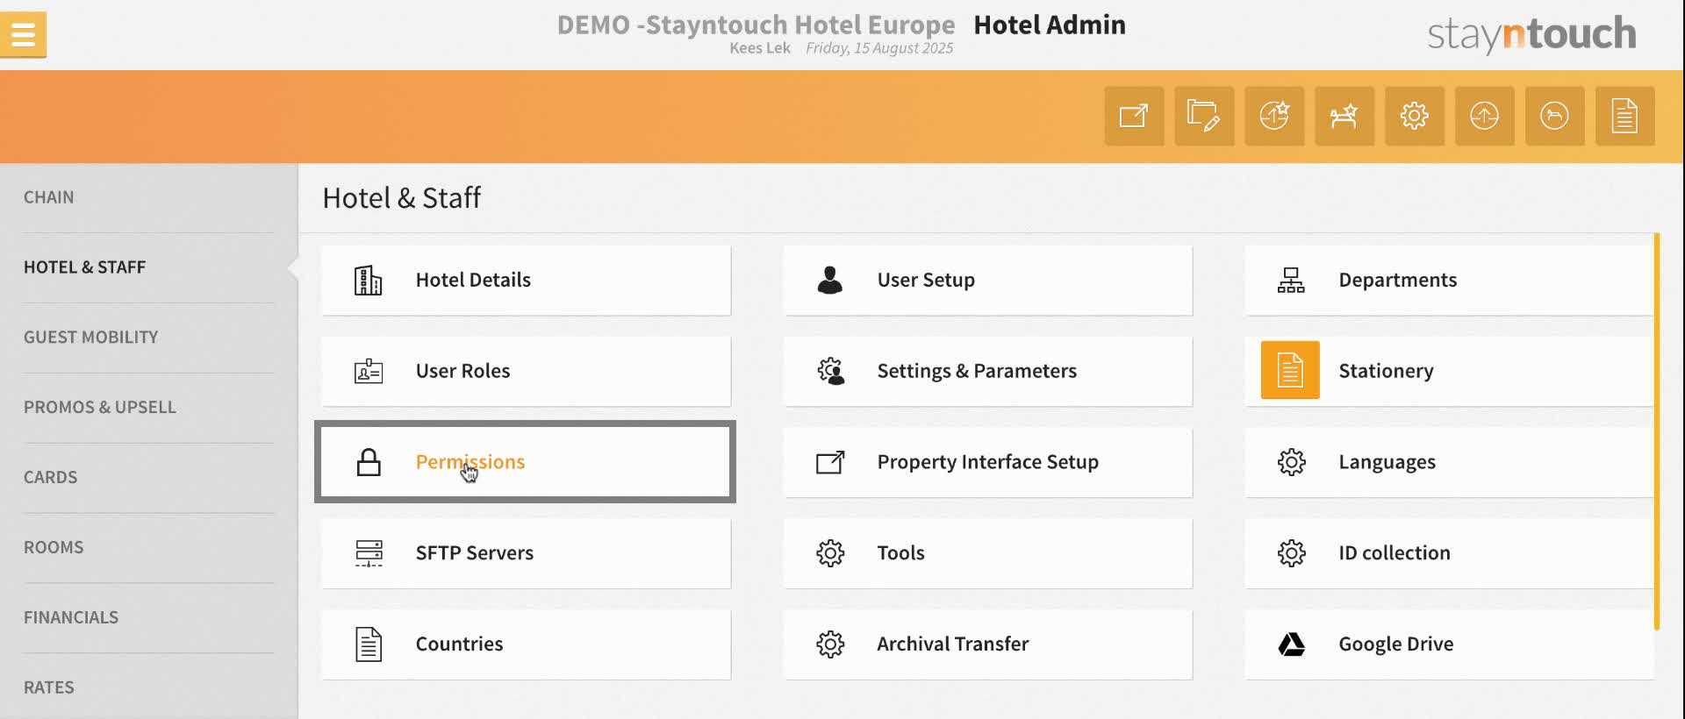Open FINANCIALS in the sidebar

pyautogui.click(x=71, y=618)
